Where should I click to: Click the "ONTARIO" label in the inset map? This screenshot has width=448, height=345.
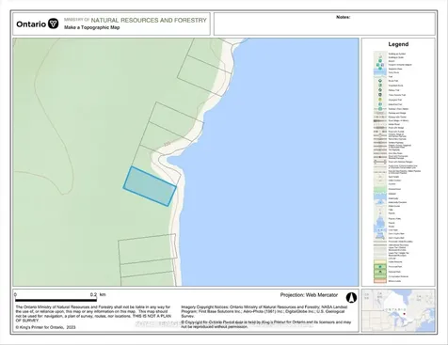394,309
